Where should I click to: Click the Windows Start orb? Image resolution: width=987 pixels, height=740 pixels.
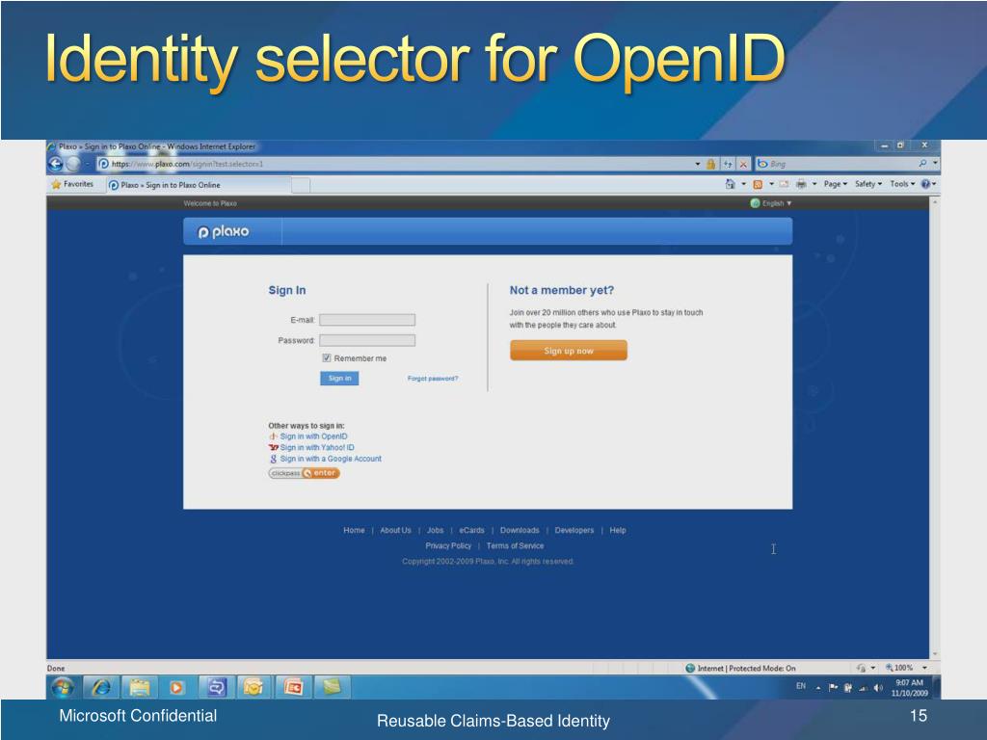coord(63,687)
